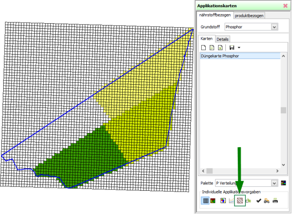Click the line chart icon
Screen dimensions: 292x214
pos(231,200)
